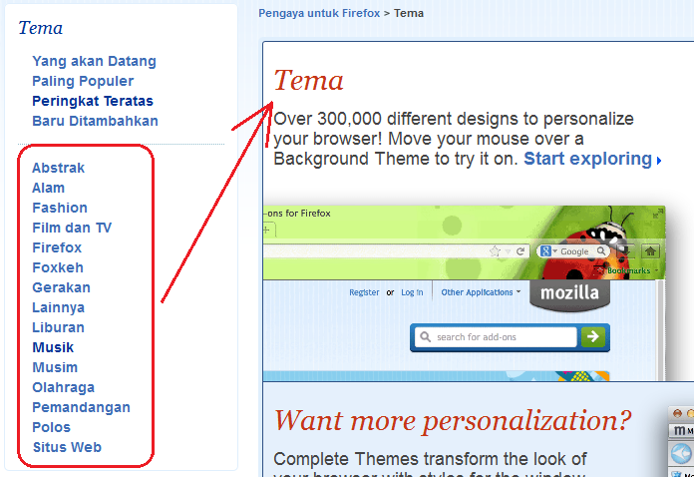The width and height of the screenshot is (694, 477).
Task: Open the Baru Ditambahkan link
Action: point(95,121)
